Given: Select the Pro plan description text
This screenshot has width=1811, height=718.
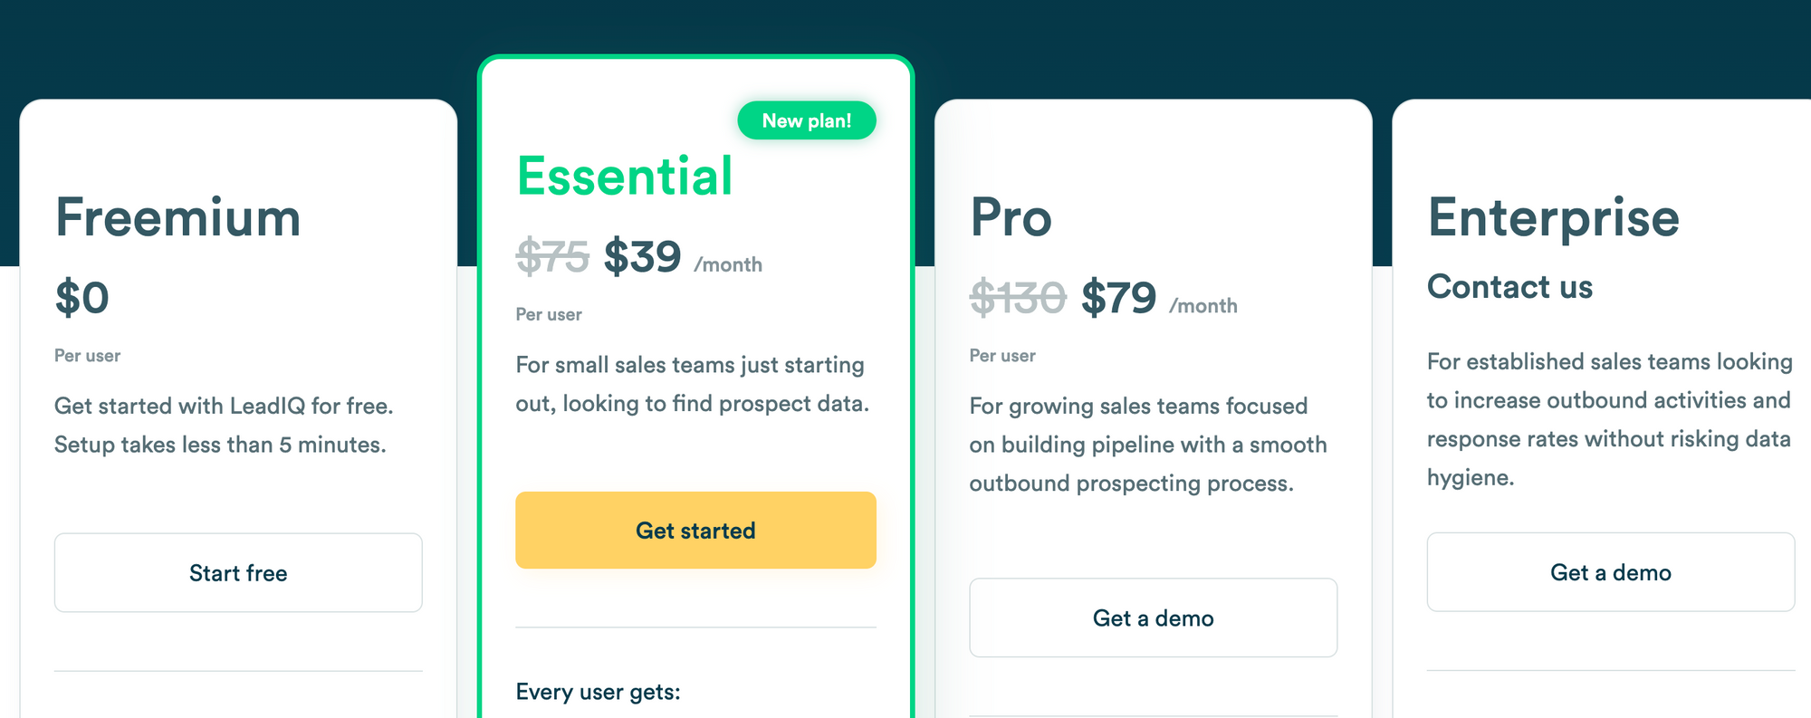Looking at the screenshot, I should click(1147, 445).
